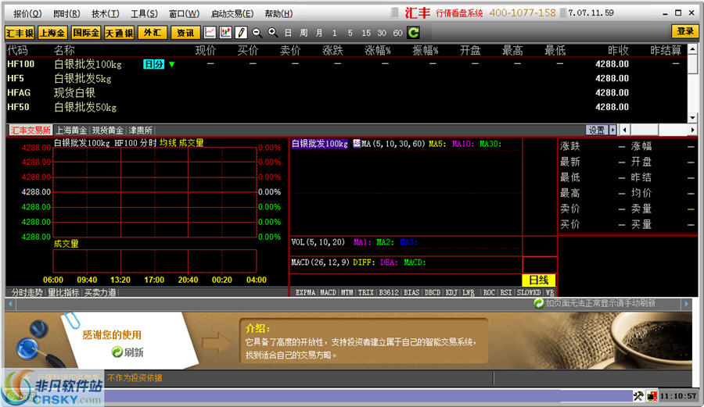Click the 资讯 news button
Viewport: 704px width, 407px height.
pos(185,33)
